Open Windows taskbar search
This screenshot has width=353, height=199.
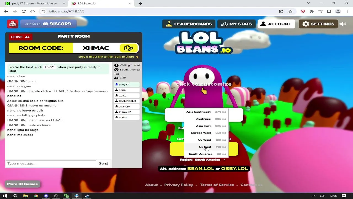[x=15, y=196]
